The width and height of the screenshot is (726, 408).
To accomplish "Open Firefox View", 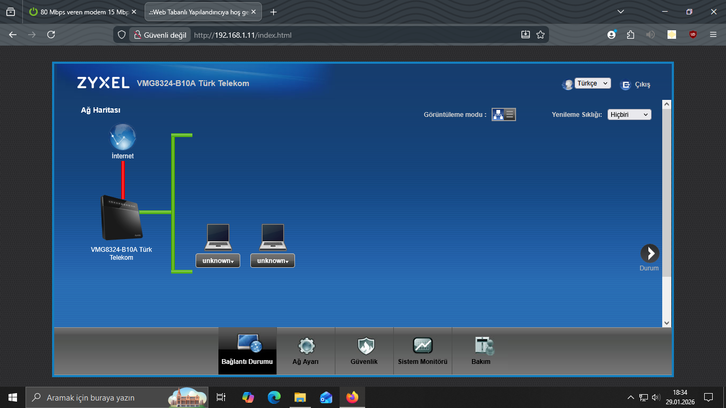I will pyautogui.click(x=11, y=12).
